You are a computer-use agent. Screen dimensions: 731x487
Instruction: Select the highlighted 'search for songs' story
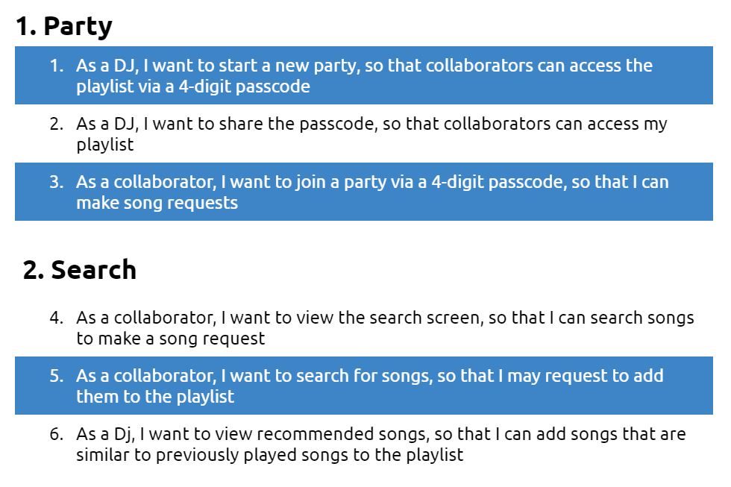[x=364, y=386]
